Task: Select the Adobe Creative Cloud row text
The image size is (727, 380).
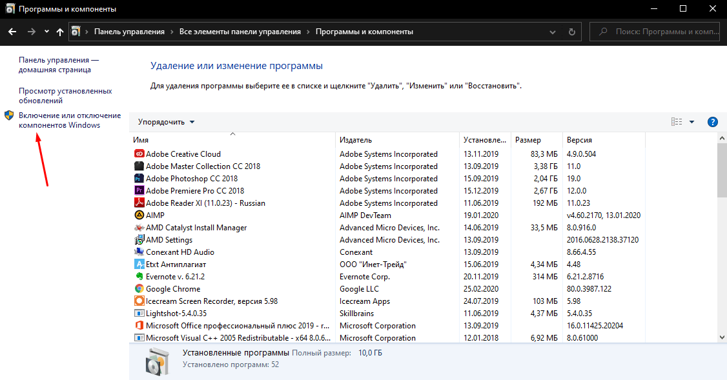Action: (183, 154)
